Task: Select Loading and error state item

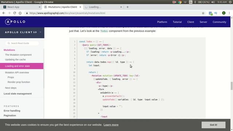Action: (x=22, y=66)
